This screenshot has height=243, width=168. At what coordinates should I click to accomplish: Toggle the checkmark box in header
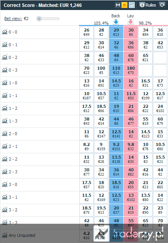click(132, 5)
